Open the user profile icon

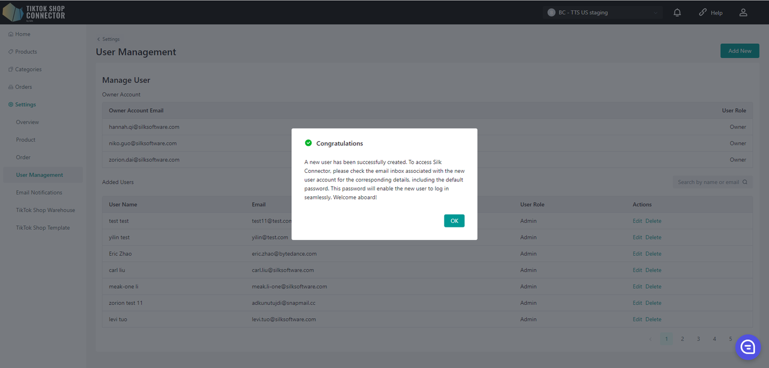click(743, 13)
